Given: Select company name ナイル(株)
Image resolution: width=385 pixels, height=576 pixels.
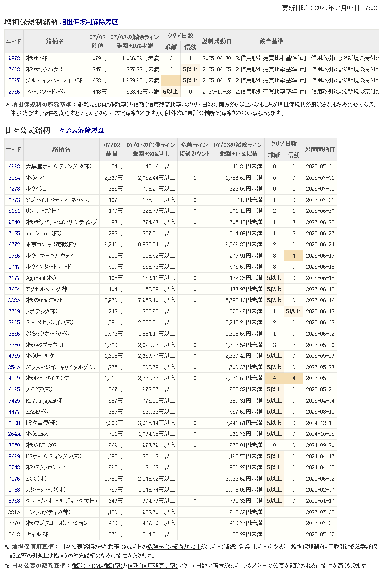Looking at the screenshot, I should [38, 534].
